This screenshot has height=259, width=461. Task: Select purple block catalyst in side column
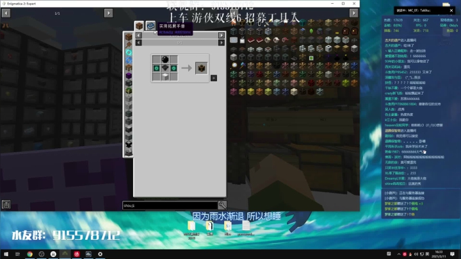pos(129,76)
